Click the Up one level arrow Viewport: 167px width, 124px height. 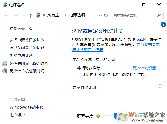(31, 15)
